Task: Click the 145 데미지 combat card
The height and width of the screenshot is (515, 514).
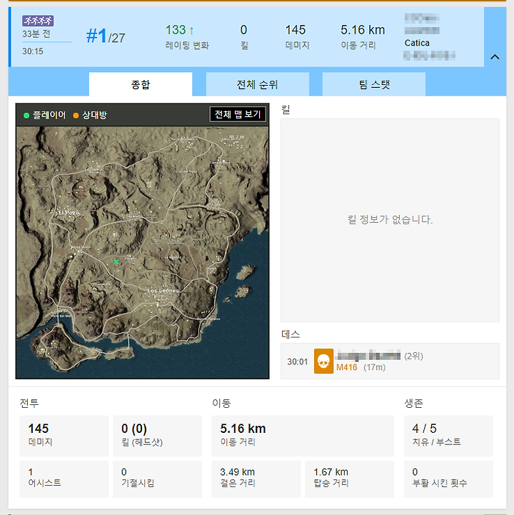Action: [x=64, y=436]
